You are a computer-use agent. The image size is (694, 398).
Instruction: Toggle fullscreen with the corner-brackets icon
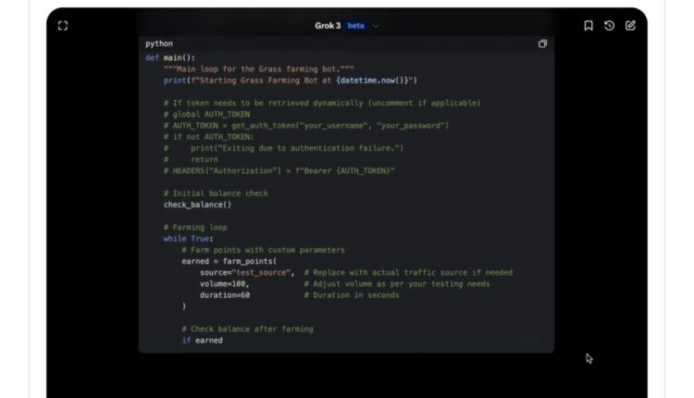[x=63, y=26]
